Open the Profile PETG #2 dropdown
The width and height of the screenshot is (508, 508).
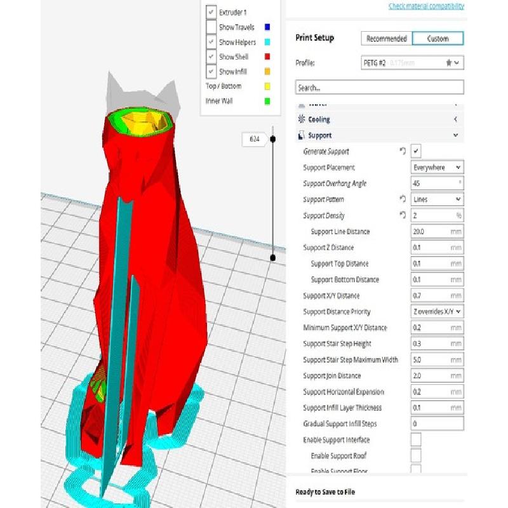[x=412, y=63]
